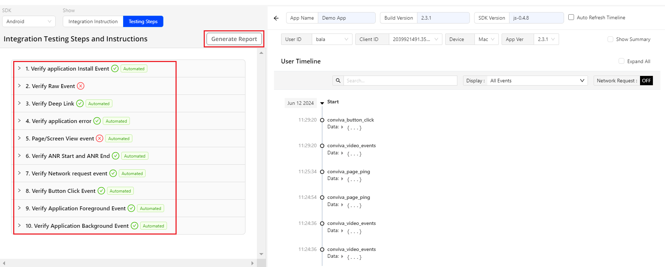Click the passed check icon on Application Foreground Event
This screenshot has width=665, height=267.
pyautogui.click(x=131, y=208)
